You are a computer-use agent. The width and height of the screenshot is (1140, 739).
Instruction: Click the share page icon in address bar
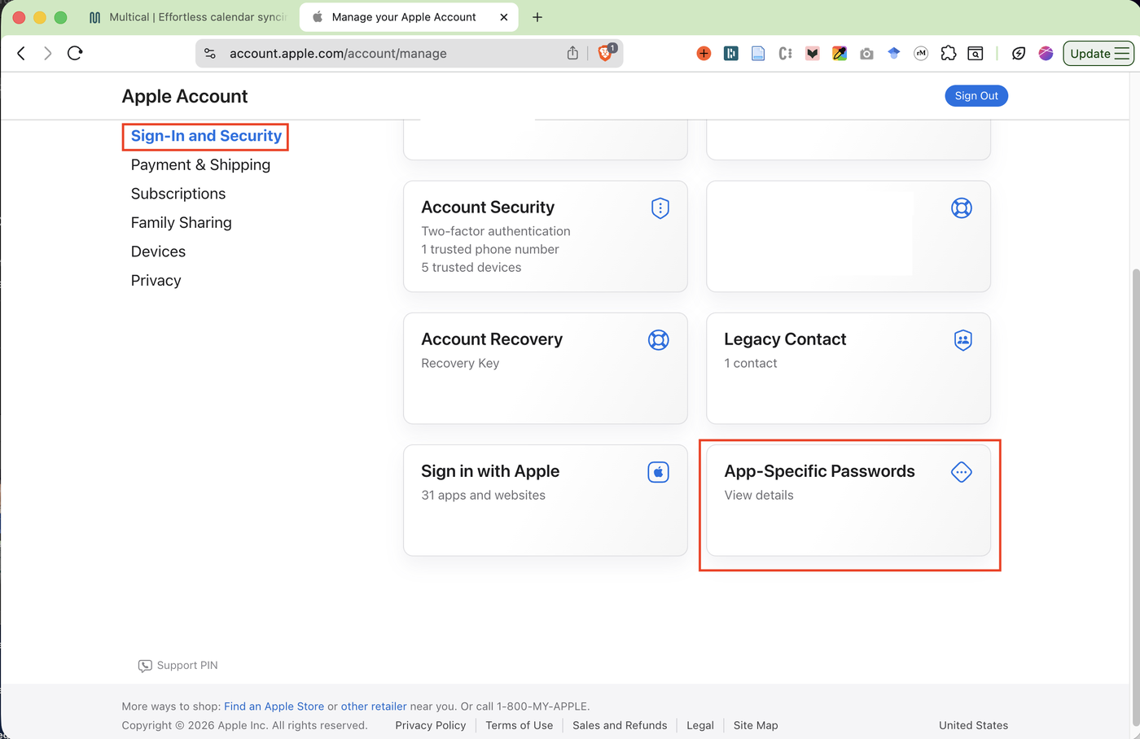click(x=572, y=53)
